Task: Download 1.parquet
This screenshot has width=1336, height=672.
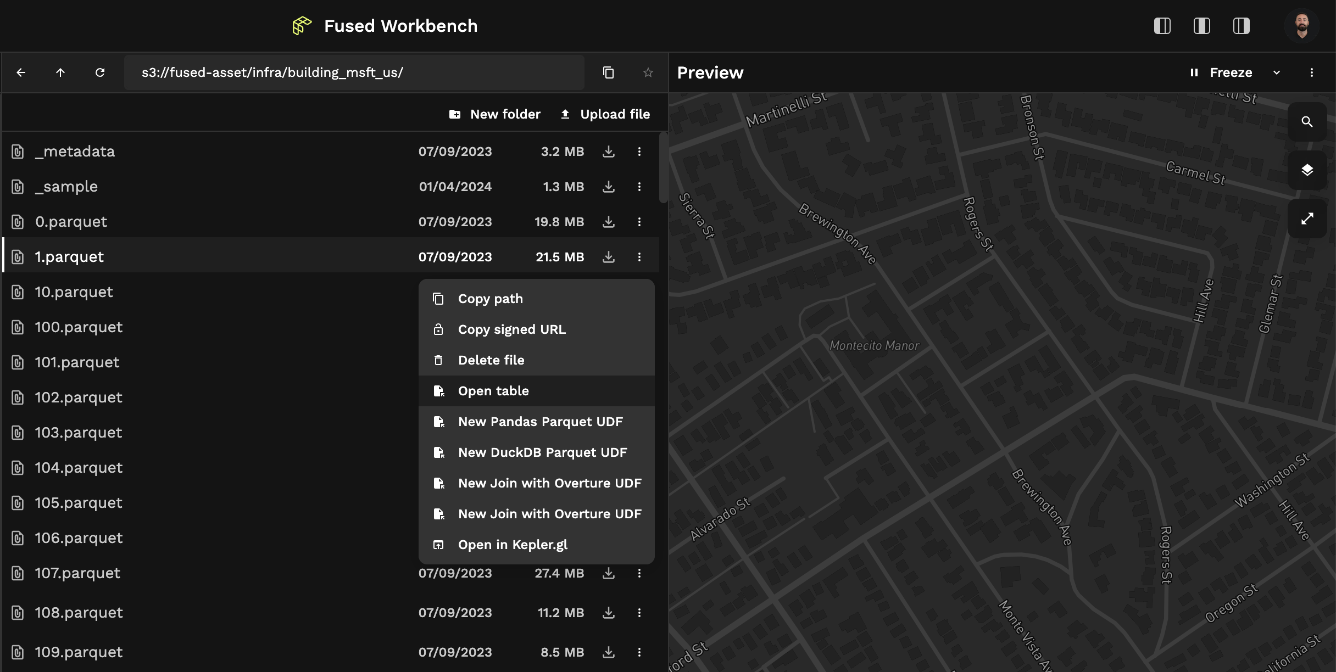Action: pos(609,257)
